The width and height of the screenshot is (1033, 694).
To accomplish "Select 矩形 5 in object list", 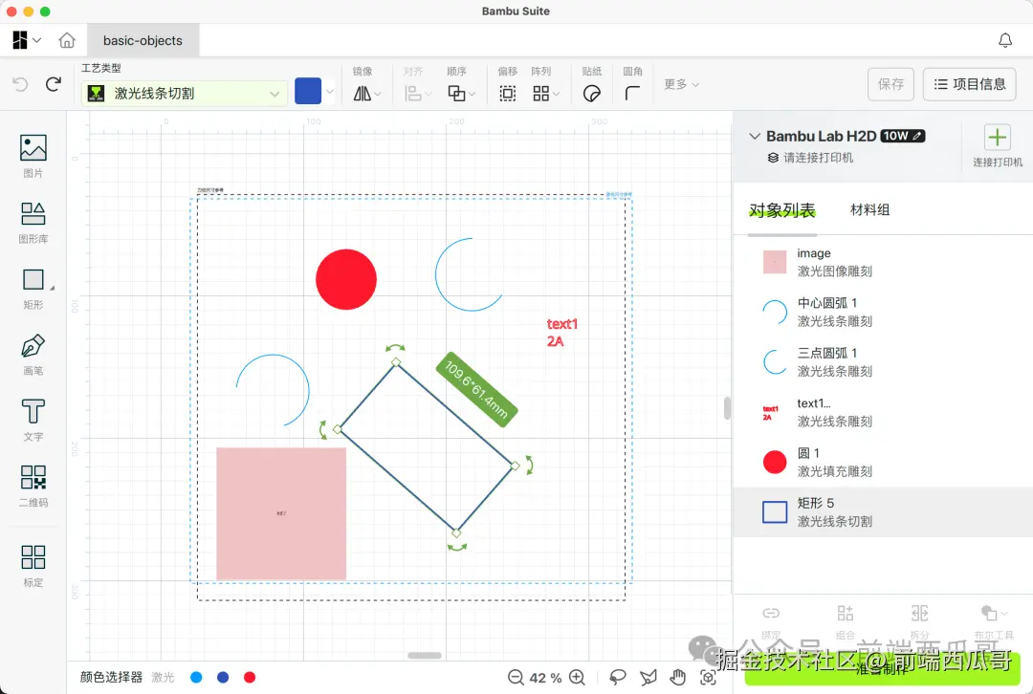I will tap(883, 512).
